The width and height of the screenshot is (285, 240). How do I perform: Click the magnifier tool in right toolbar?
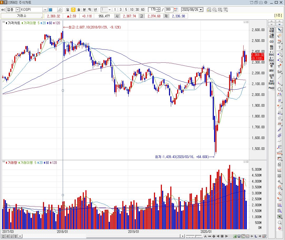pyautogui.click(x=279, y=223)
